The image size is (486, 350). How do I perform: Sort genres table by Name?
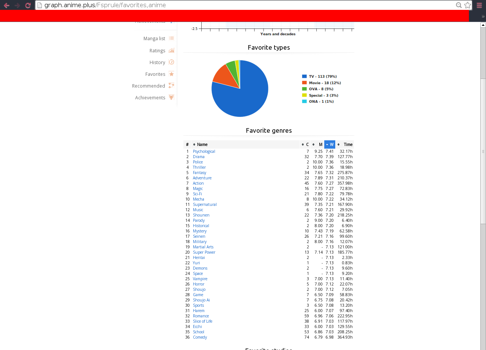pos(245,144)
